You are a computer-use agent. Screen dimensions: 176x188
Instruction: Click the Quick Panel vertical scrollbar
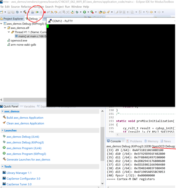point(102,142)
